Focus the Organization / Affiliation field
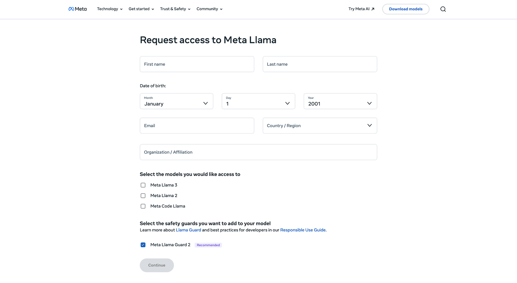517x283 pixels. coord(258,152)
